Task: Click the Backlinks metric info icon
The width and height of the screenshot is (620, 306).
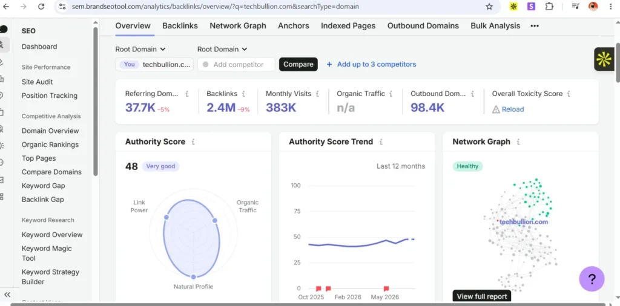Action: click(243, 94)
